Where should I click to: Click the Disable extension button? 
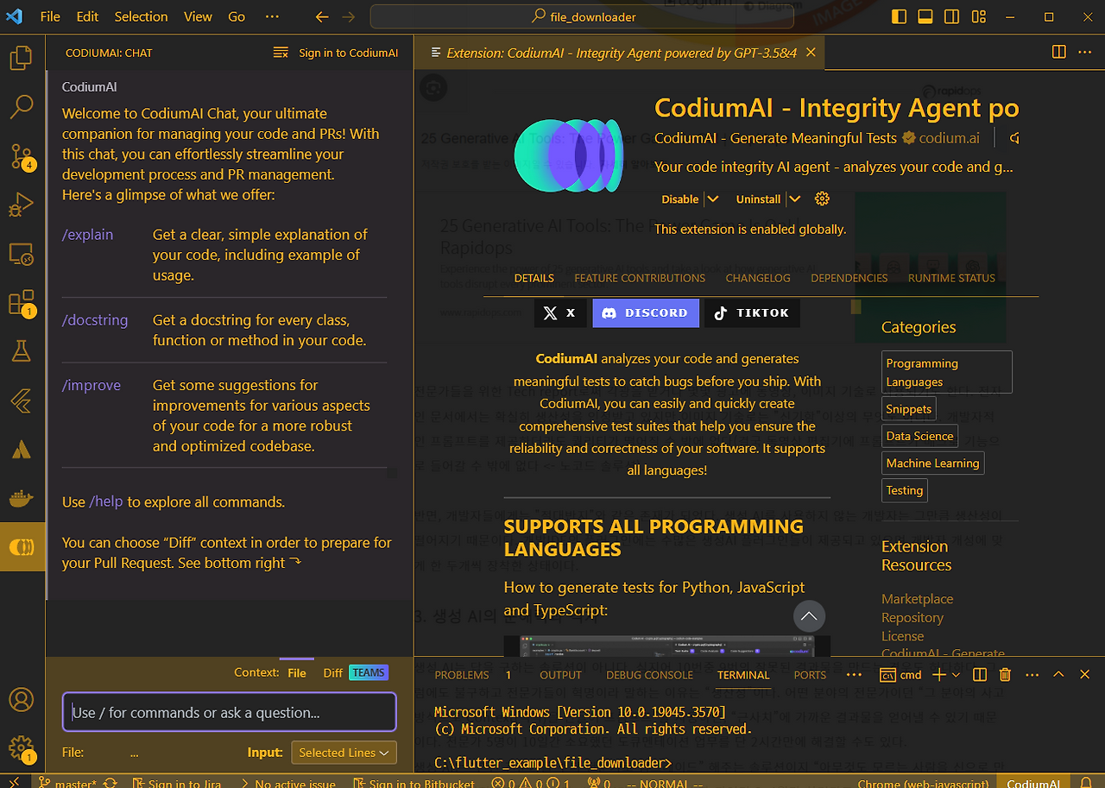click(680, 199)
